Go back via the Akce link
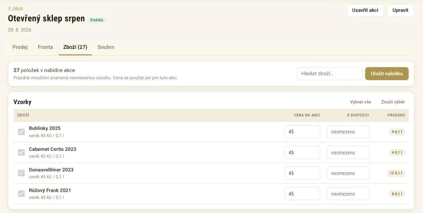This screenshot has height=213, width=423. click(15, 8)
